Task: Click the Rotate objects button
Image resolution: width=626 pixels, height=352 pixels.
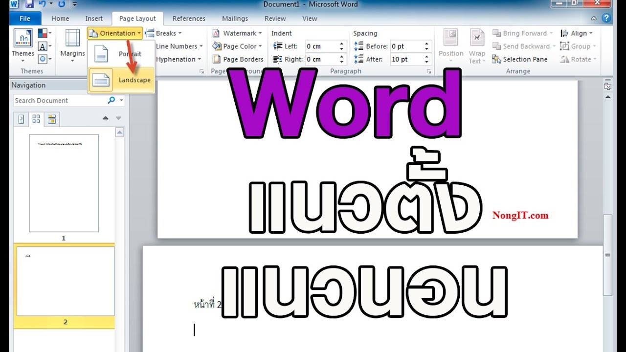Action: pyautogui.click(x=578, y=59)
